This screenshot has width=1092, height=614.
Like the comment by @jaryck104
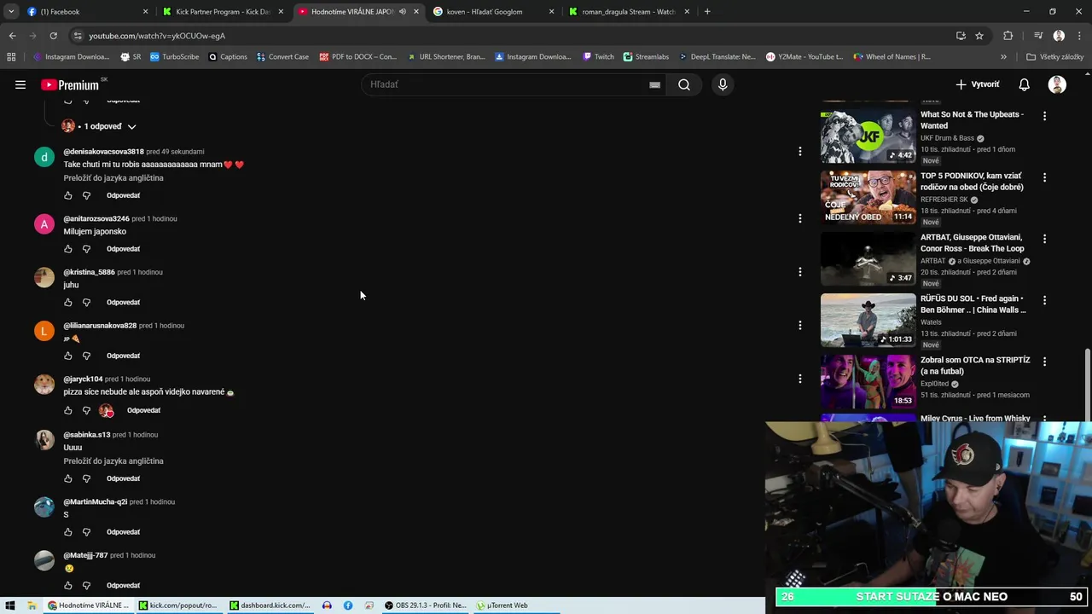pos(68,410)
